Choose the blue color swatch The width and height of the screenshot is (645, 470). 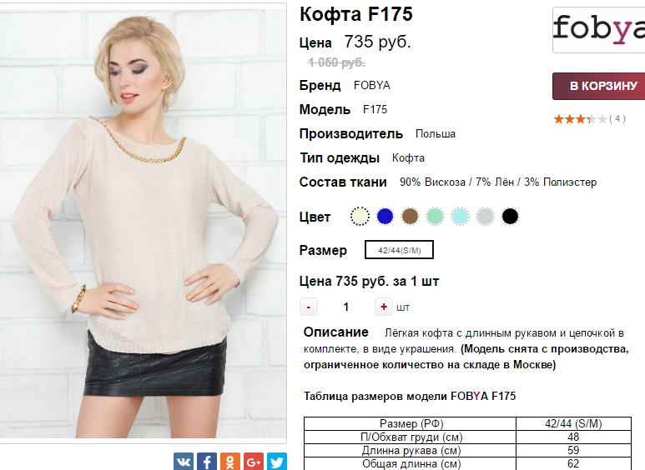tap(385, 216)
